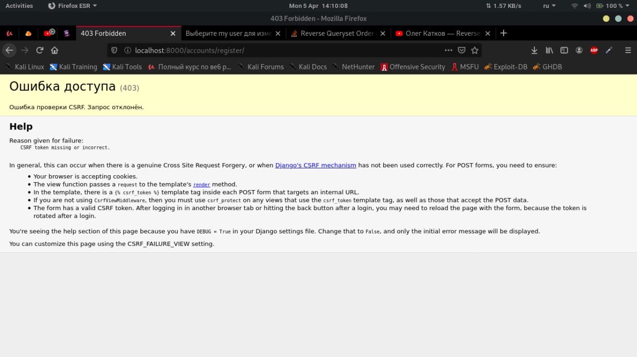The image size is (637, 357).
Task: Click the 'Ошибка доступа' heading
Action: click(62, 86)
